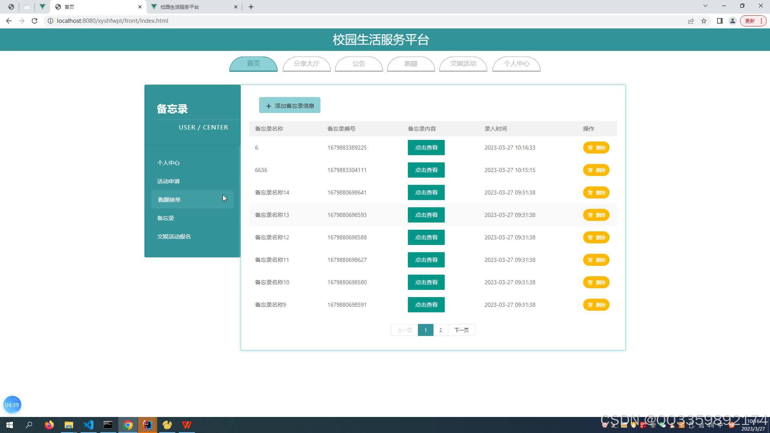This screenshot has width=770, height=433.
Task: Click 下一页 next page button
Action: click(x=462, y=330)
